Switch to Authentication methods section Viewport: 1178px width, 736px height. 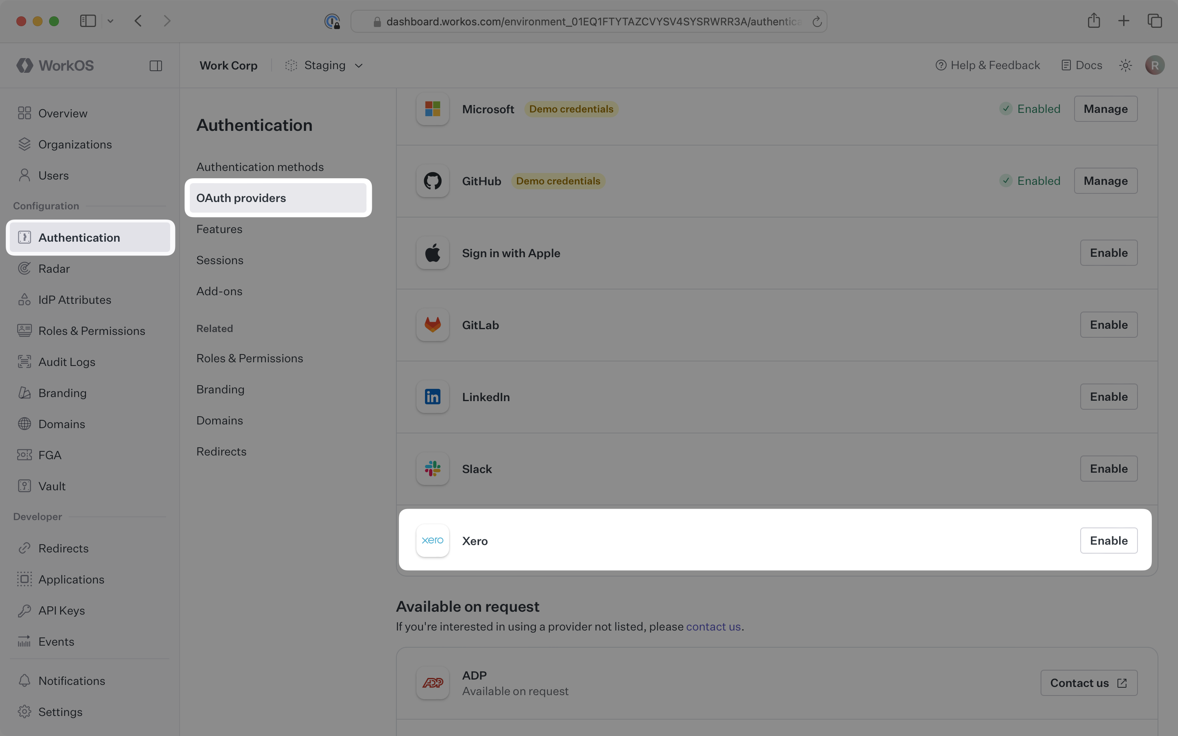coord(260,167)
